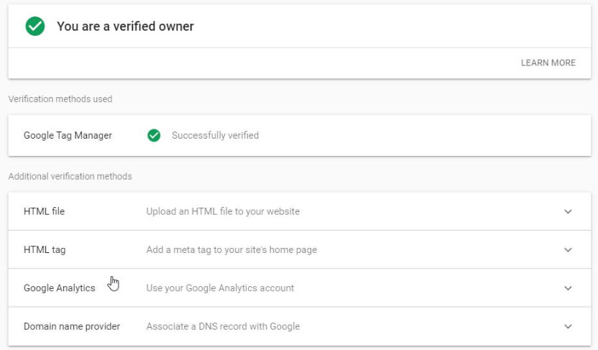The image size is (598, 350).
Task: Select the HTML file method label
Action: click(x=45, y=211)
